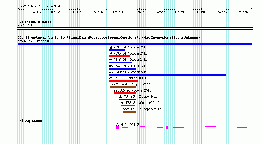Open the dgv7639n54 (Cooper2011) label
This screenshot has height=144, width=261.
[130, 84]
